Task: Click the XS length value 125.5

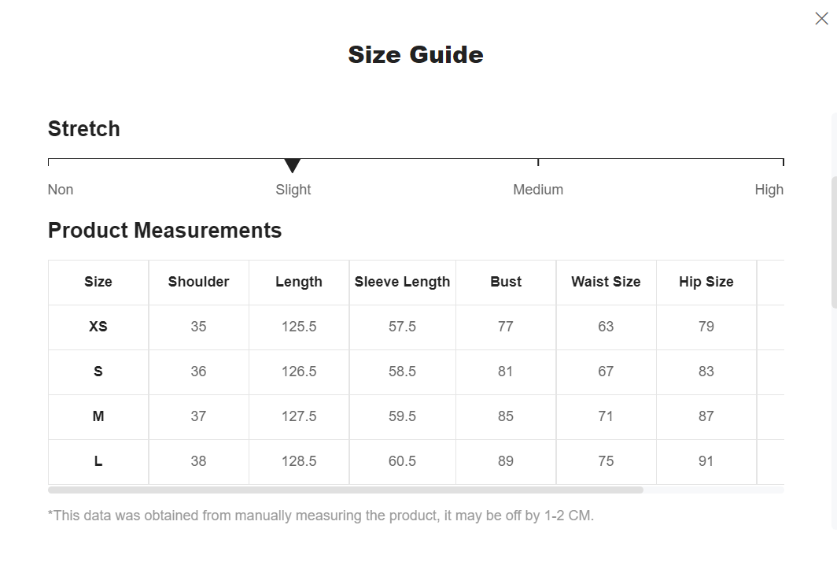Action: pyautogui.click(x=299, y=327)
